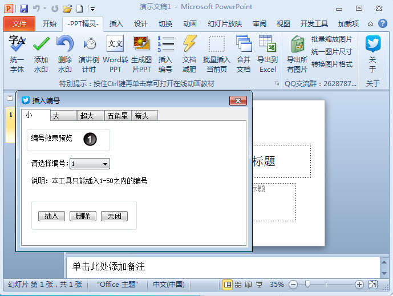
Task: Select the 五角星 star tab
Action: [118, 116]
